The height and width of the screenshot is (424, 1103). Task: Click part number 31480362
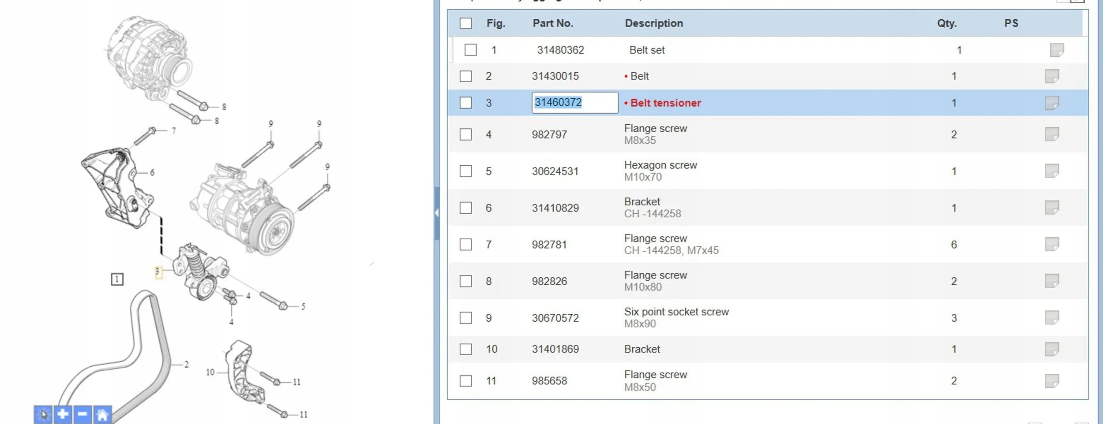(x=560, y=50)
